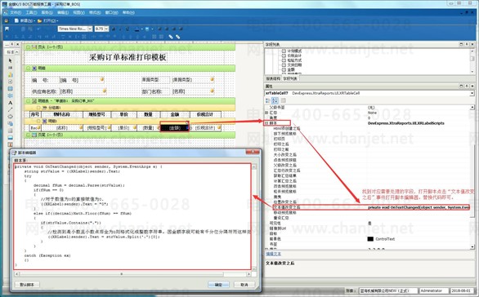Switch to the 报表结构 tab
Screen dimensions: 479x297
(x=273, y=78)
